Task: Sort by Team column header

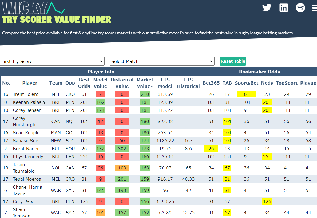Action: (56, 83)
